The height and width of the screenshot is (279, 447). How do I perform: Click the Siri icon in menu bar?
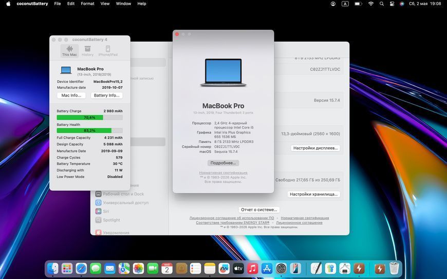pos(402,4)
